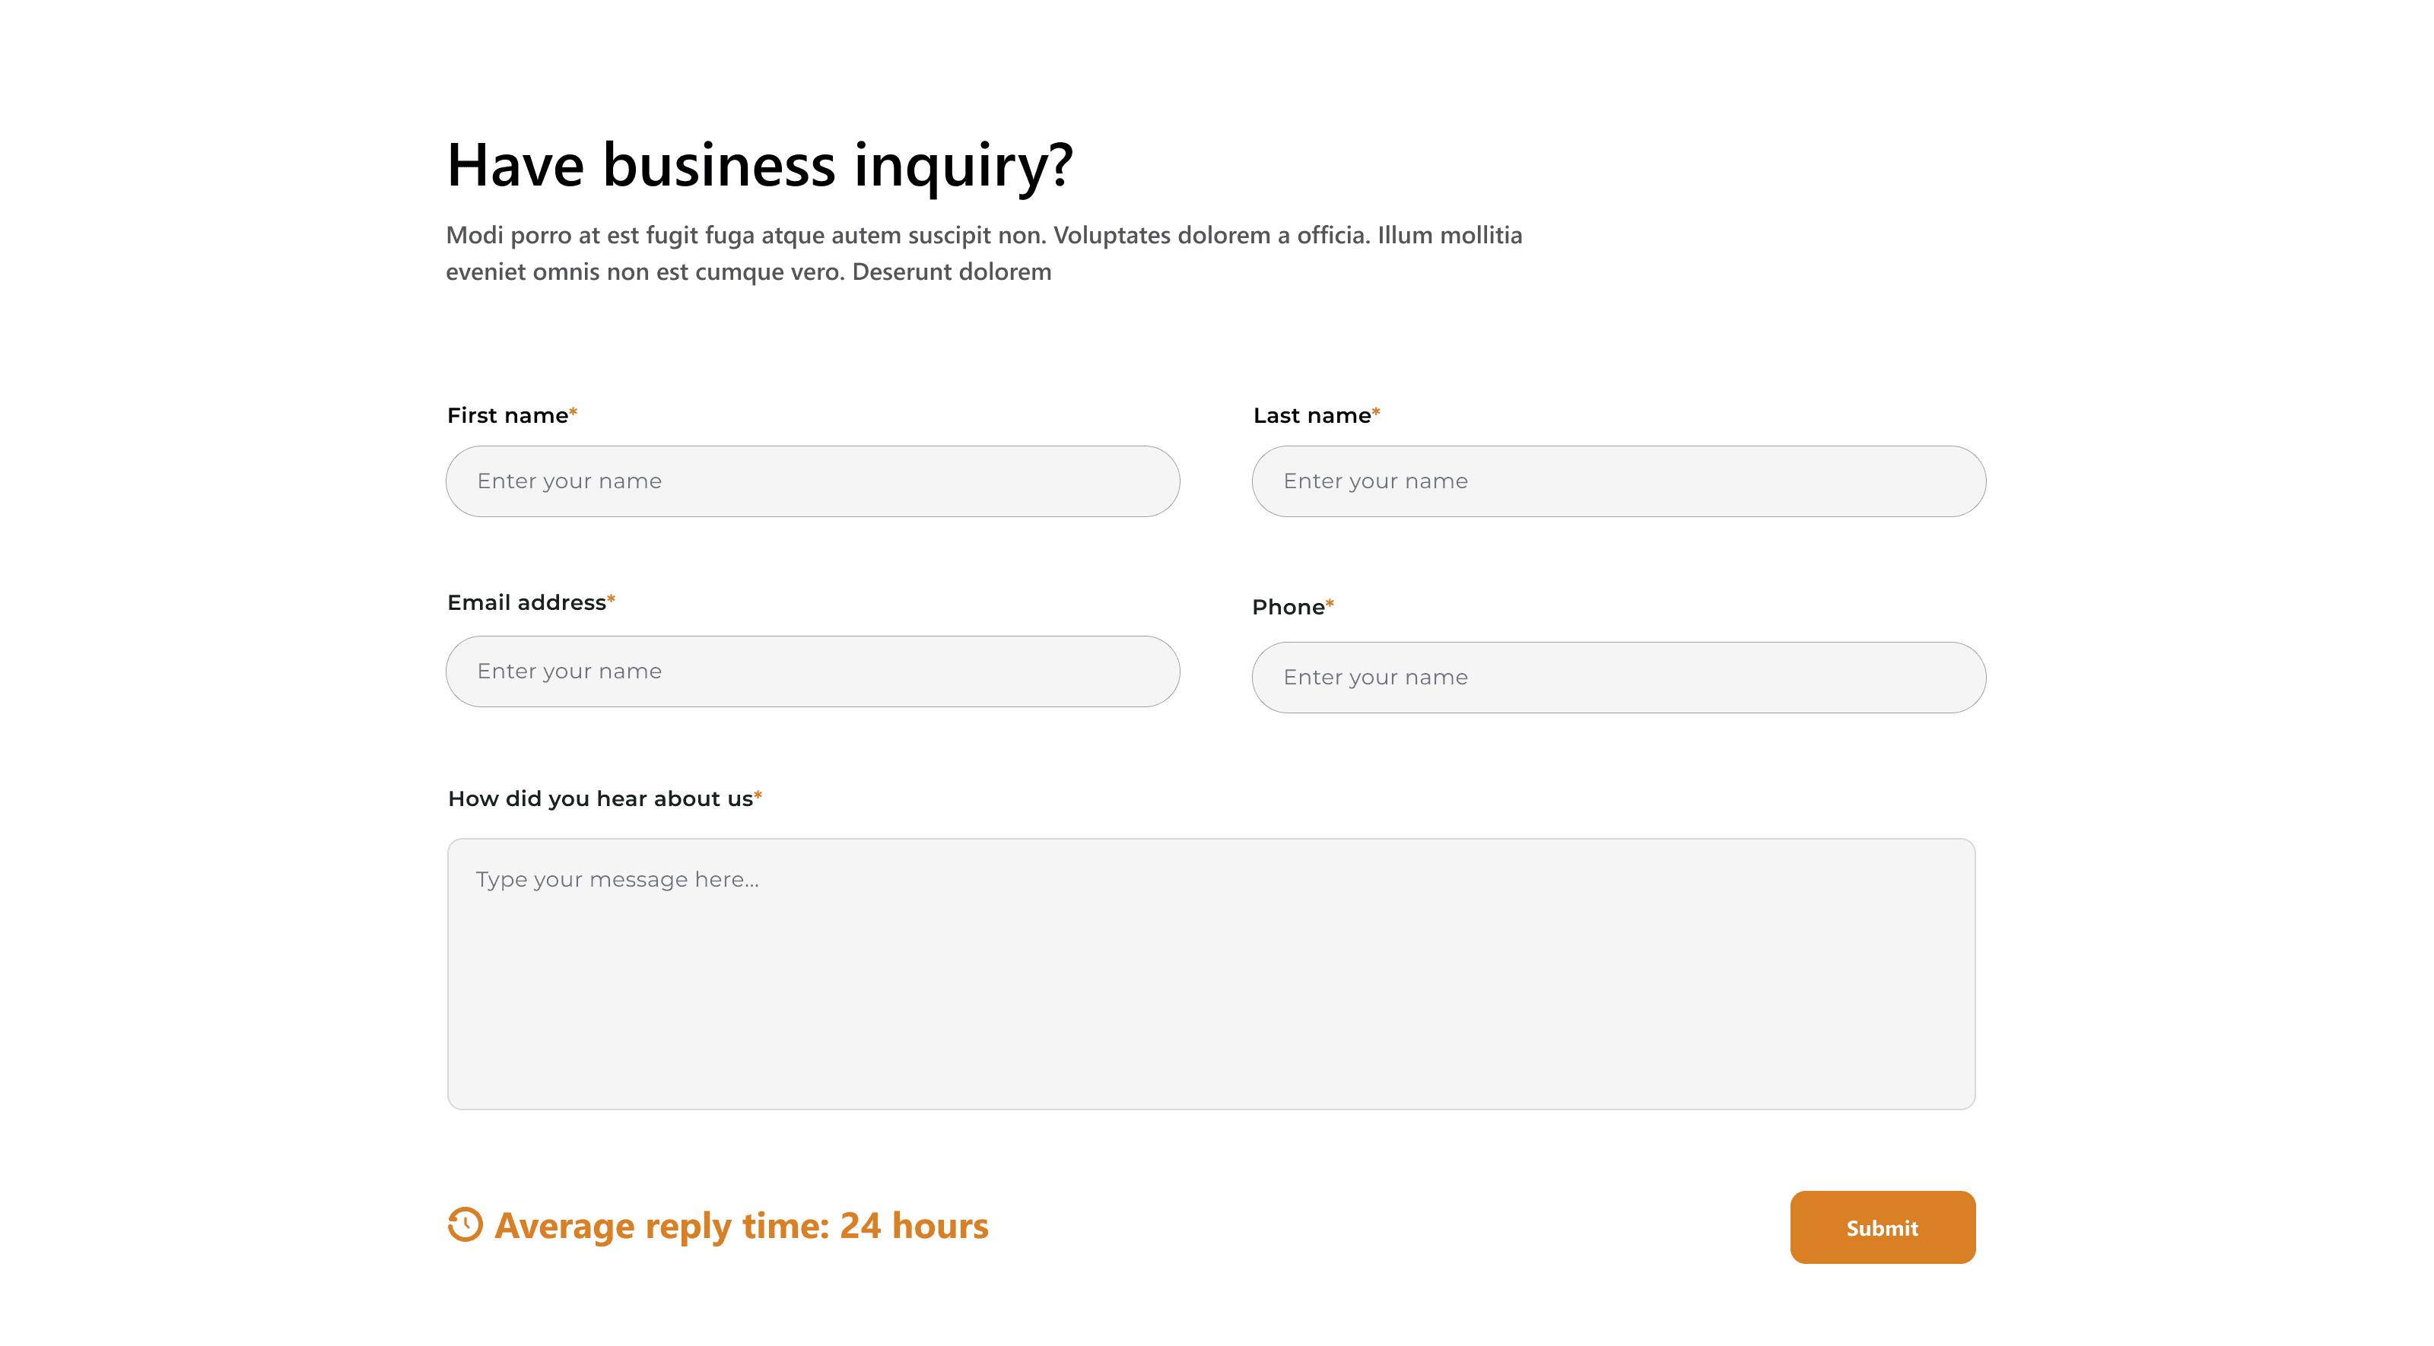Click the Last name label
Screen dimensions: 2434x1346
tap(1311, 416)
